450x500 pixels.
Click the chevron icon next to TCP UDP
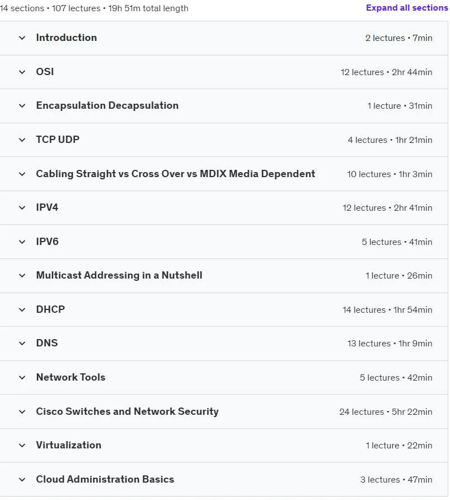pyautogui.click(x=22, y=140)
